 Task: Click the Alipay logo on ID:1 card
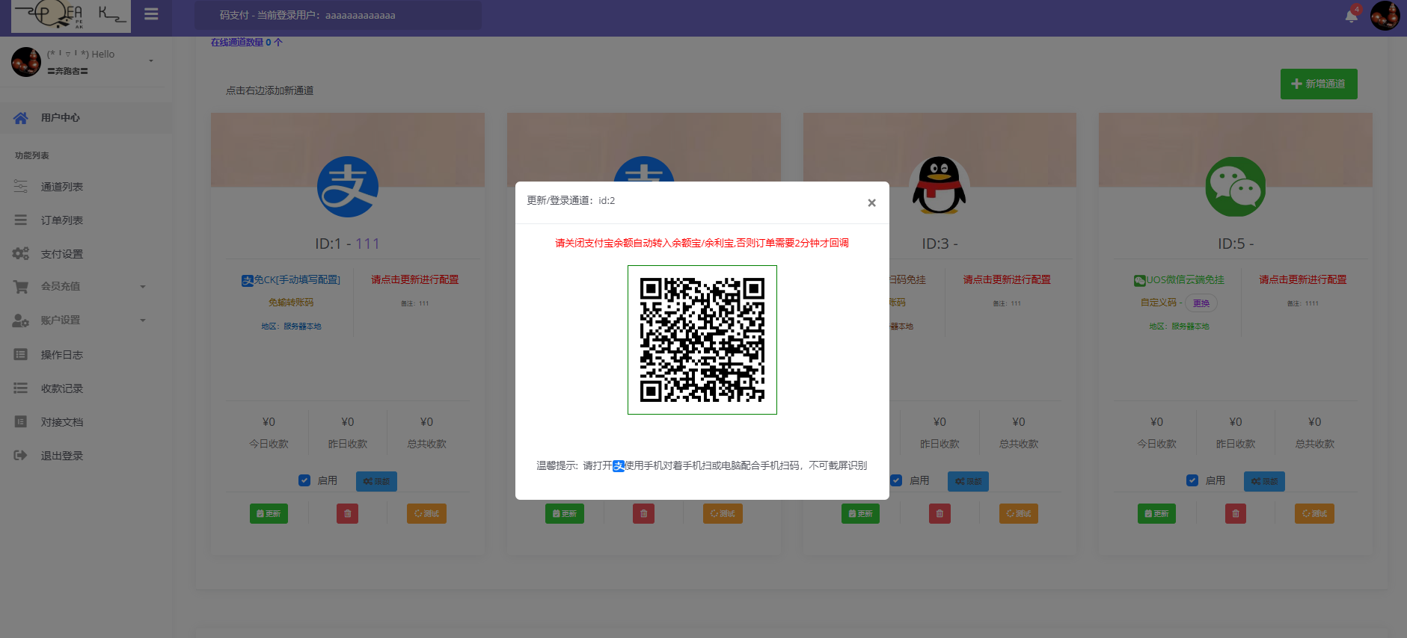tap(347, 187)
